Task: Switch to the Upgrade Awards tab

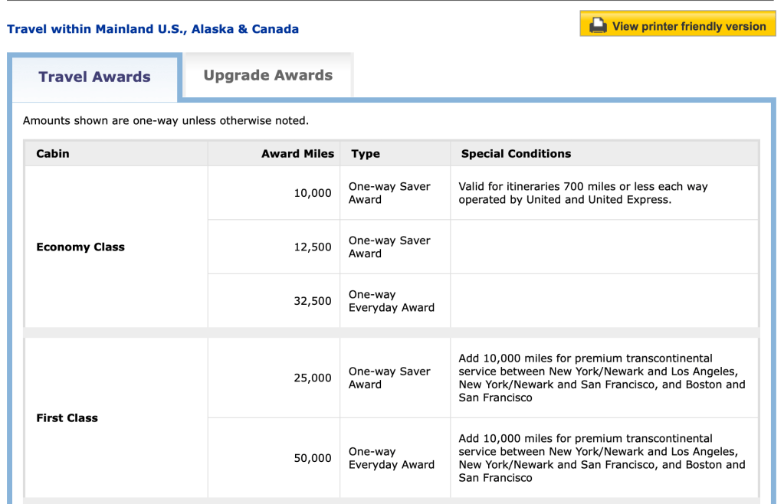Action: [267, 75]
